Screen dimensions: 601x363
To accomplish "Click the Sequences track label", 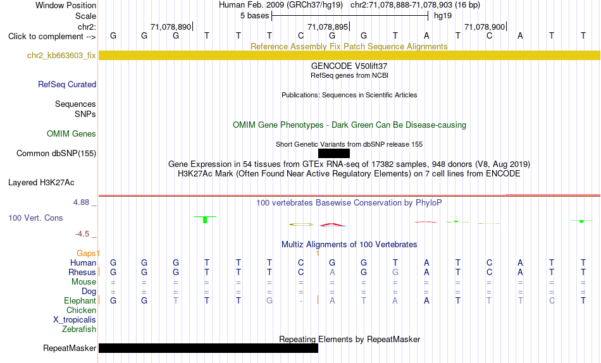I will point(75,104).
